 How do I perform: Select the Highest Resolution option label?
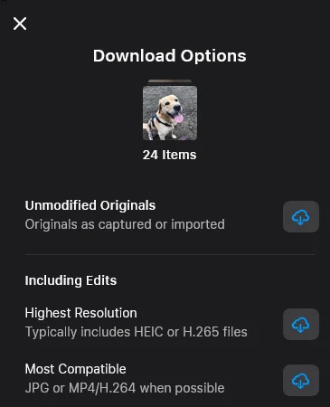pos(81,313)
